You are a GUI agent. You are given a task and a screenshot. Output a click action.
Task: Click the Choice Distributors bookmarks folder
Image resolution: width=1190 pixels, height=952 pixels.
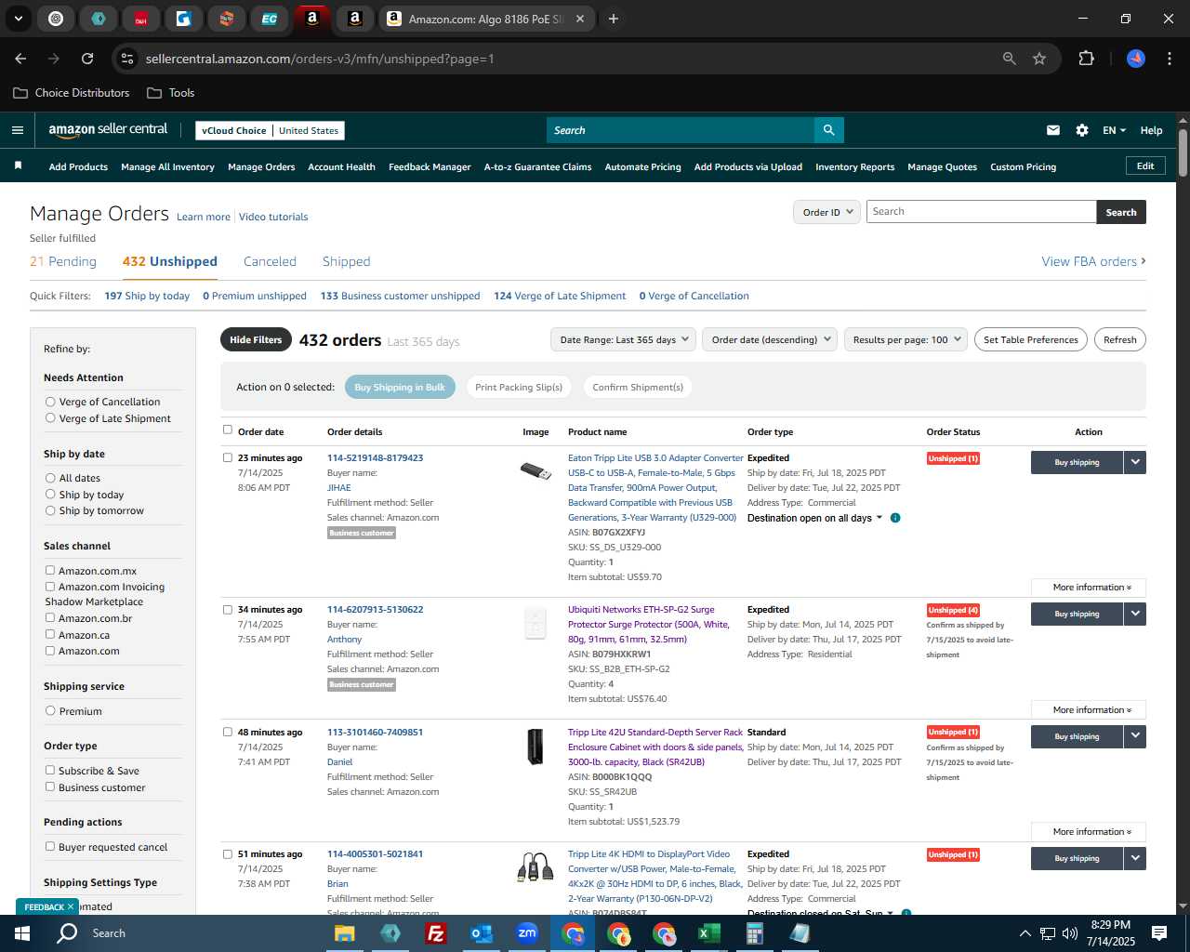click(x=72, y=93)
